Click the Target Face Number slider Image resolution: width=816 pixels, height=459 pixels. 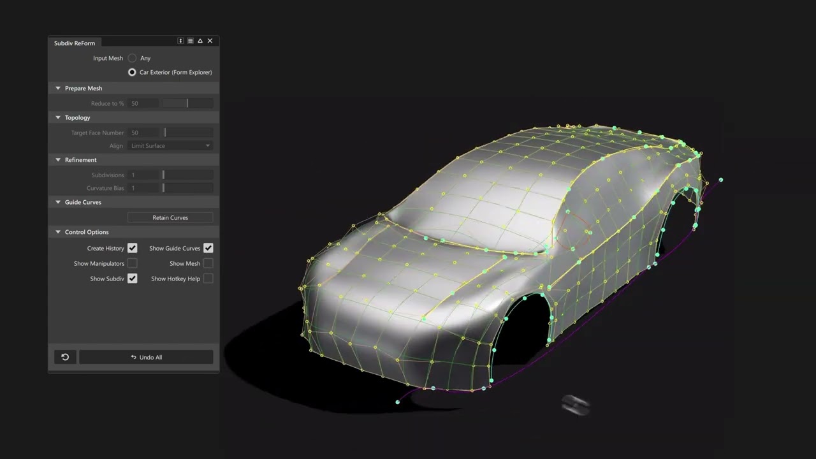[x=187, y=133]
